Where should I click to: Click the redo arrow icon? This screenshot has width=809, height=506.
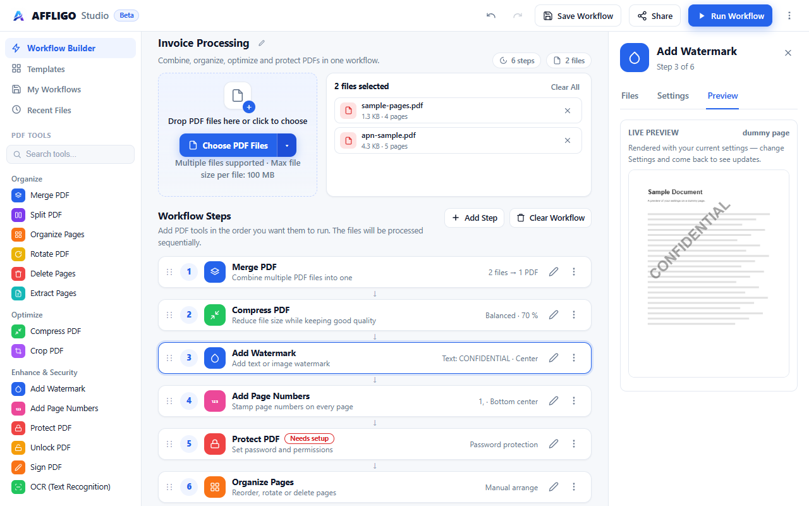518,16
